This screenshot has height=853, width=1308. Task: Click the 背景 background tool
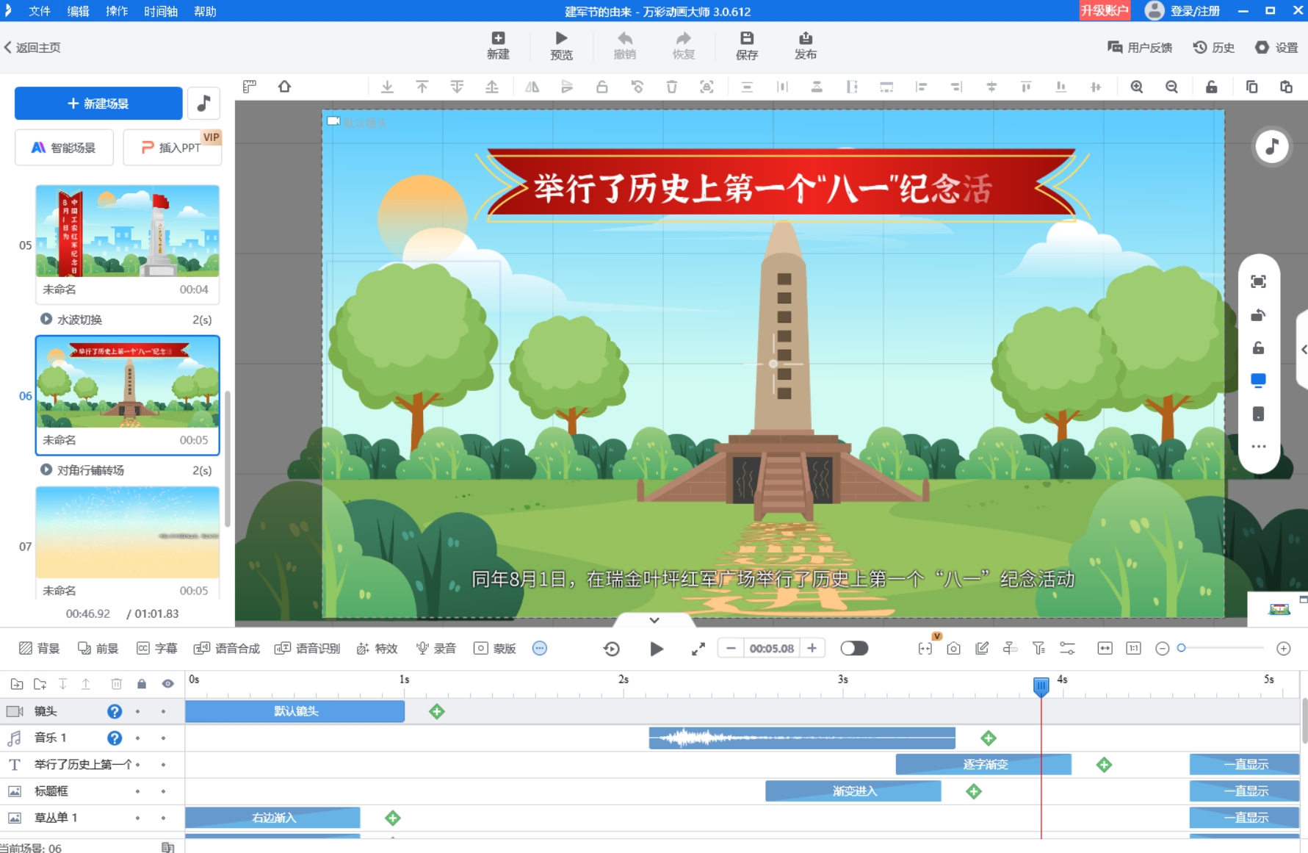[x=39, y=648]
